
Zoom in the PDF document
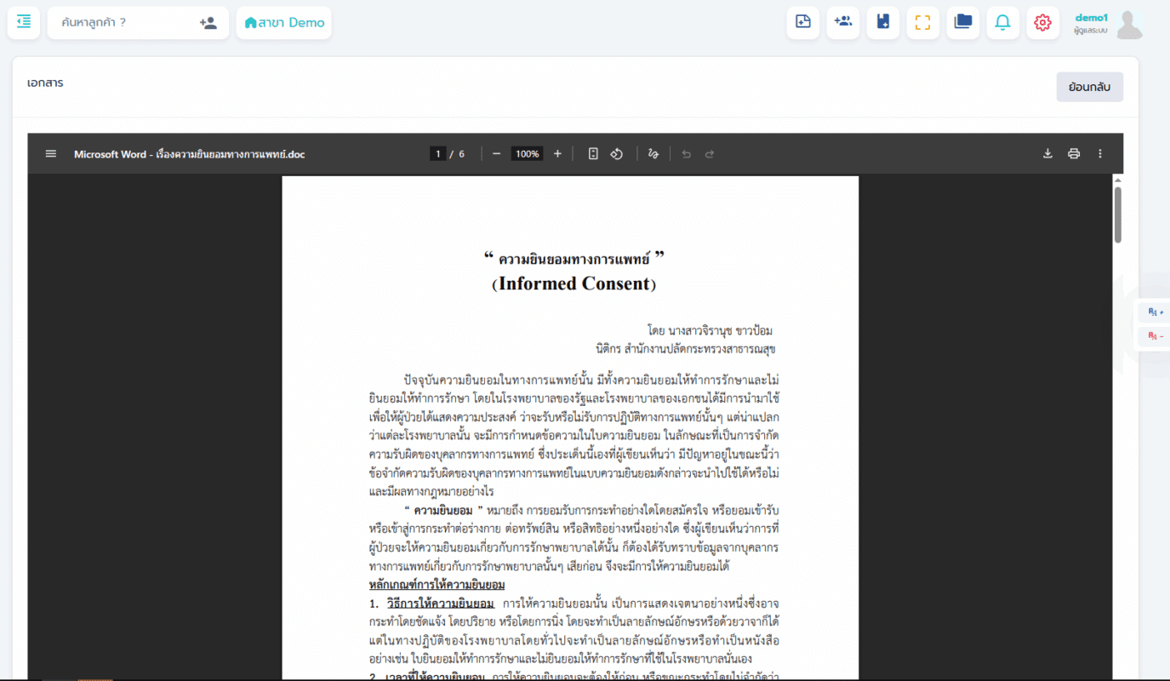tap(557, 154)
